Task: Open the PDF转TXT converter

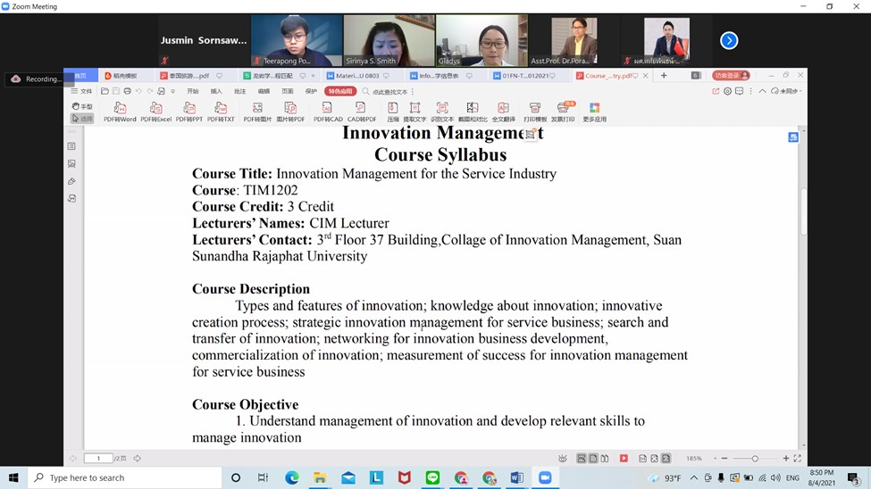Action: 221,111
